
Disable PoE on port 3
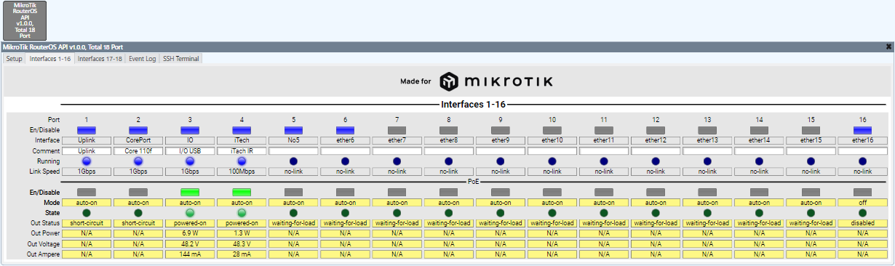(x=190, y=192)
